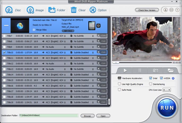Open the destination folder
The height and width of the screenshot is (123, 182).
(x=103, y=116)
